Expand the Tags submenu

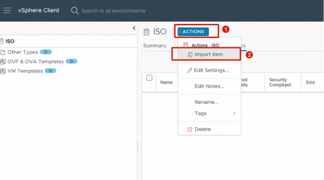(234, 113)
